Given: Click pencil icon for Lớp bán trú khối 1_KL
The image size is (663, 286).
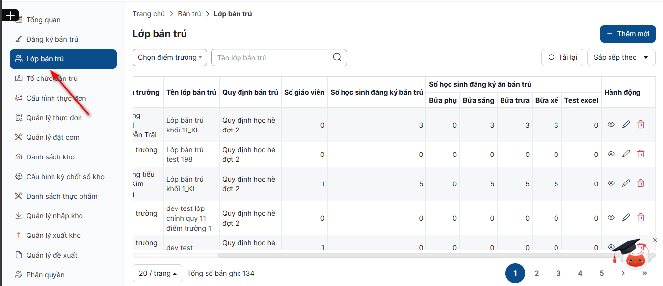Looking at the screenshot, I should (626, 183).
